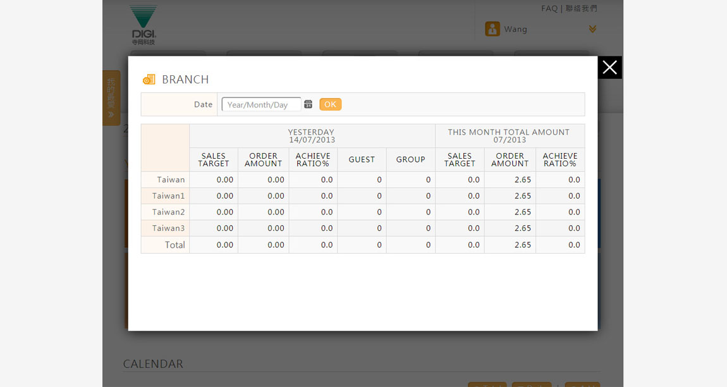Click the GROUP column header
Screen dimensions: 727x387
click(x=410, y=160)
